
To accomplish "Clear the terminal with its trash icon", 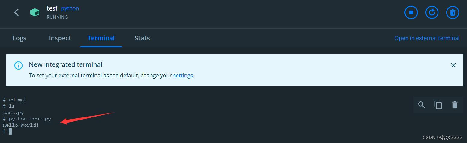I will 455,105.
